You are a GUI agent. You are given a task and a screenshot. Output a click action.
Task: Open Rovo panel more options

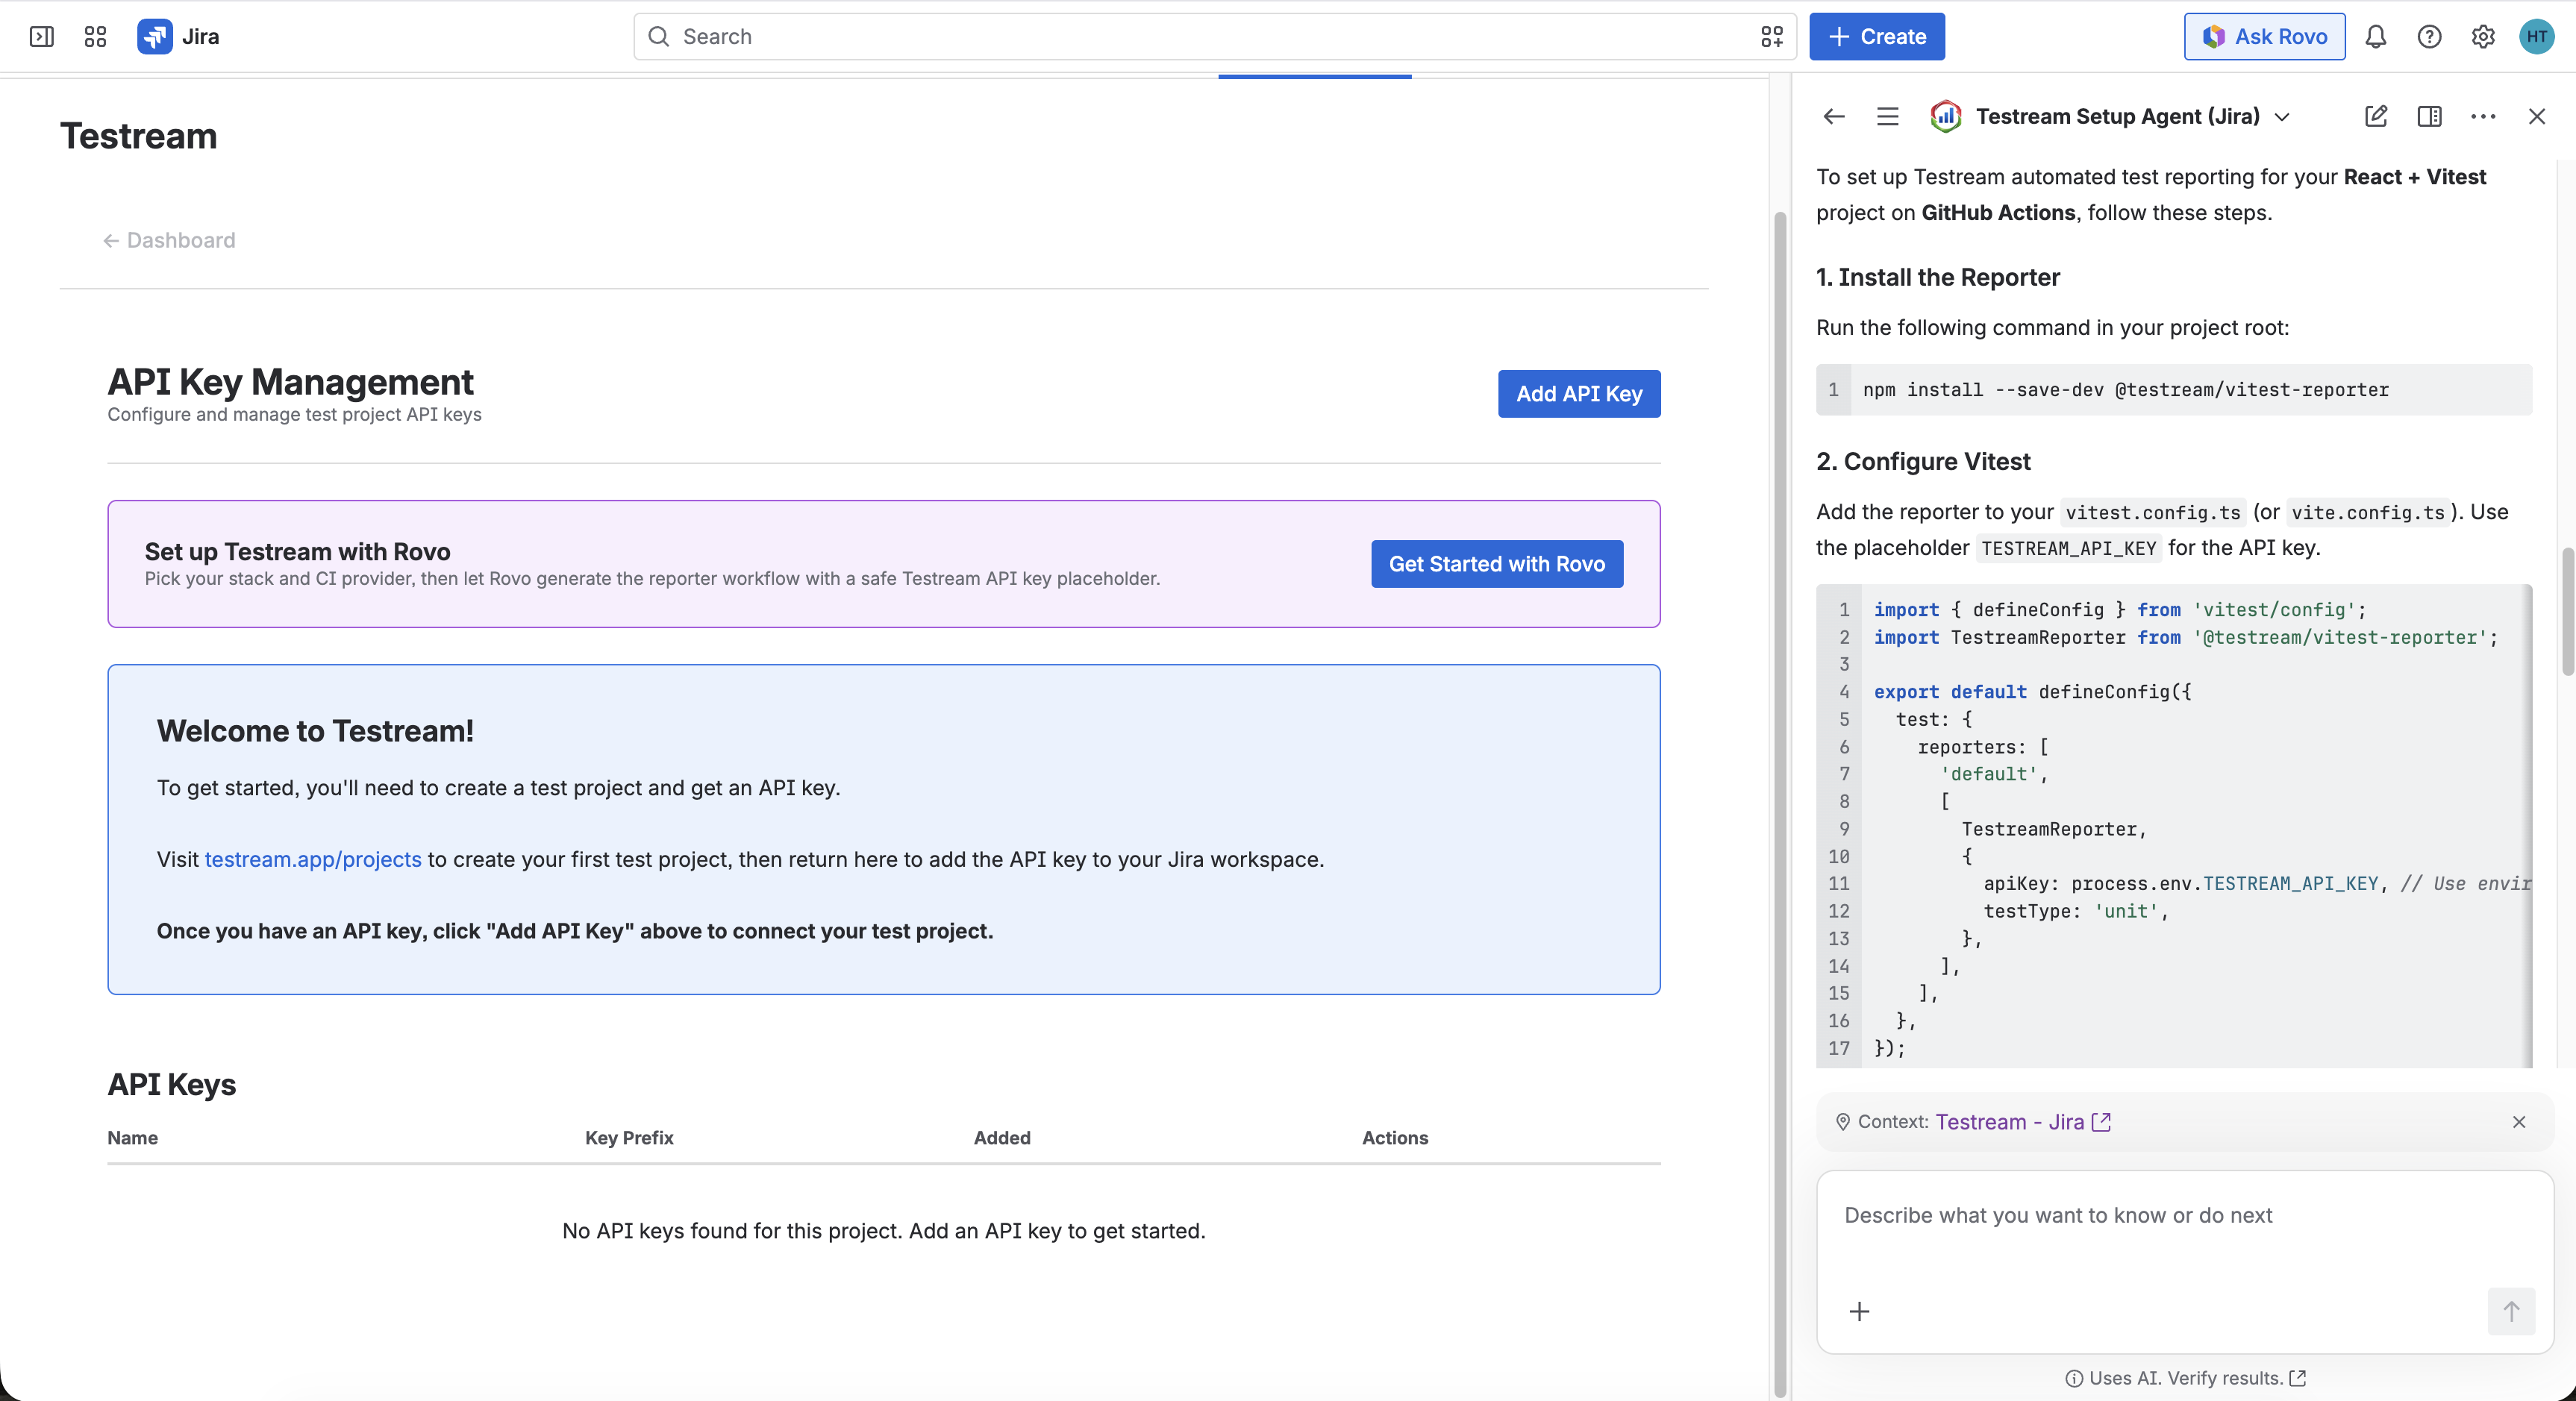coord(2483,117)
